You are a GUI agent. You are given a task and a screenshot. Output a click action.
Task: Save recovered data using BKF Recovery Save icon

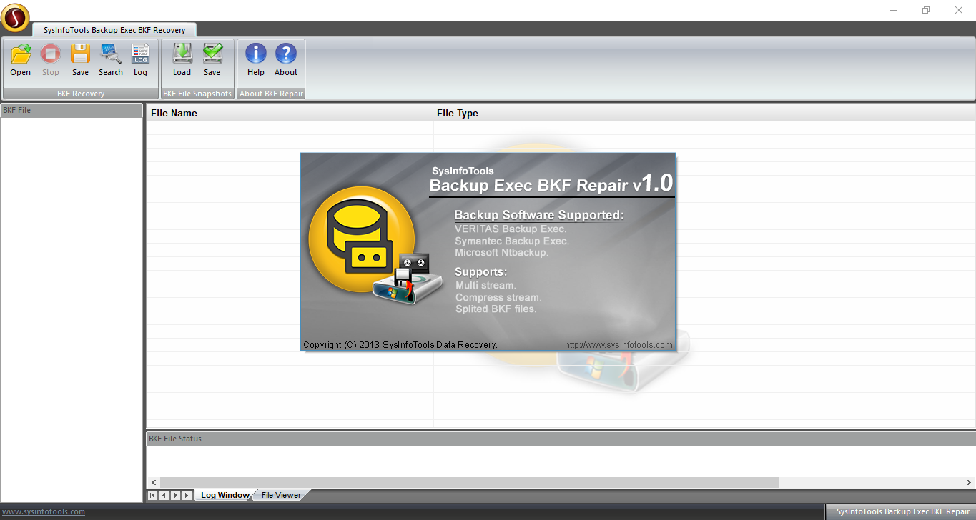point(80,61)
